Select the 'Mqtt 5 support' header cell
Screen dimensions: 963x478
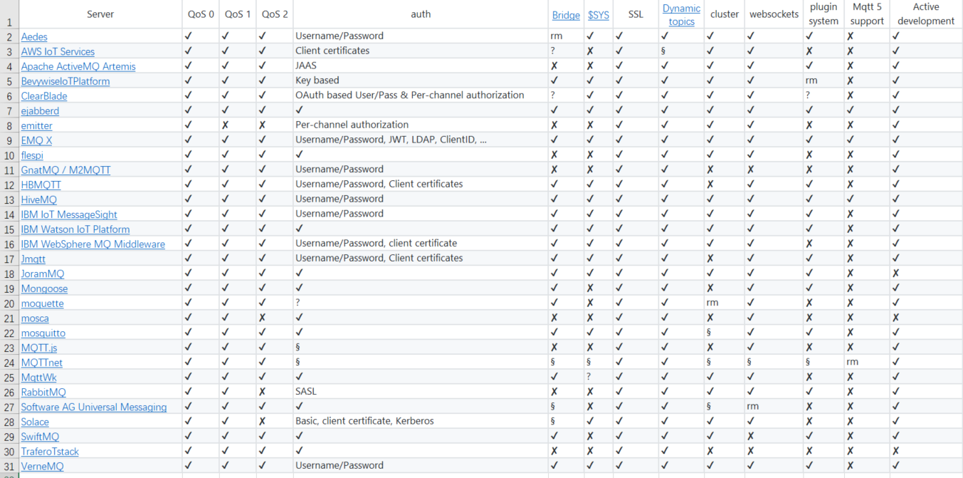click(x=867, y=14)
